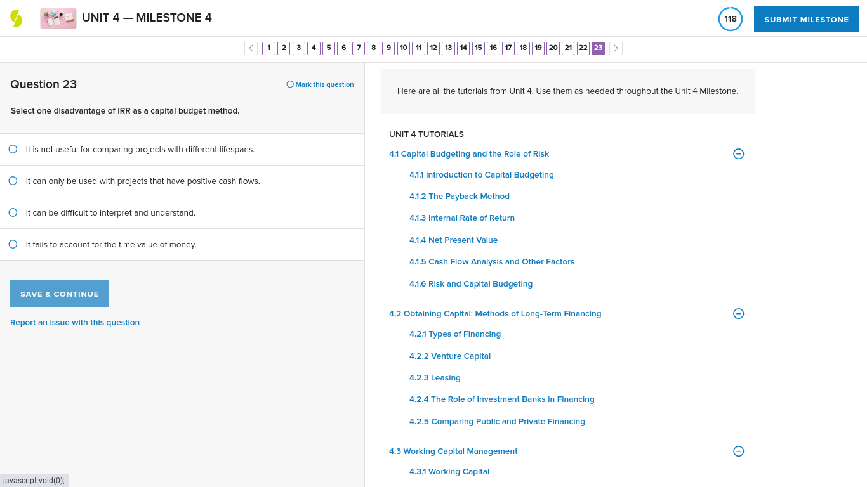This screenshot has height=487, width=867.
Task: Open the 4.1.2 Payback Method tutorial
Action: pos(459,196)
